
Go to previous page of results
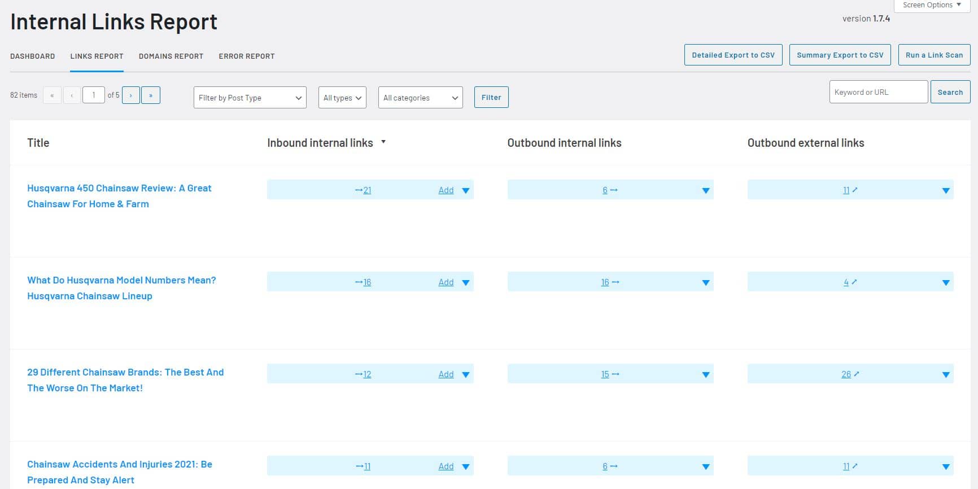[x=72, y=95]
